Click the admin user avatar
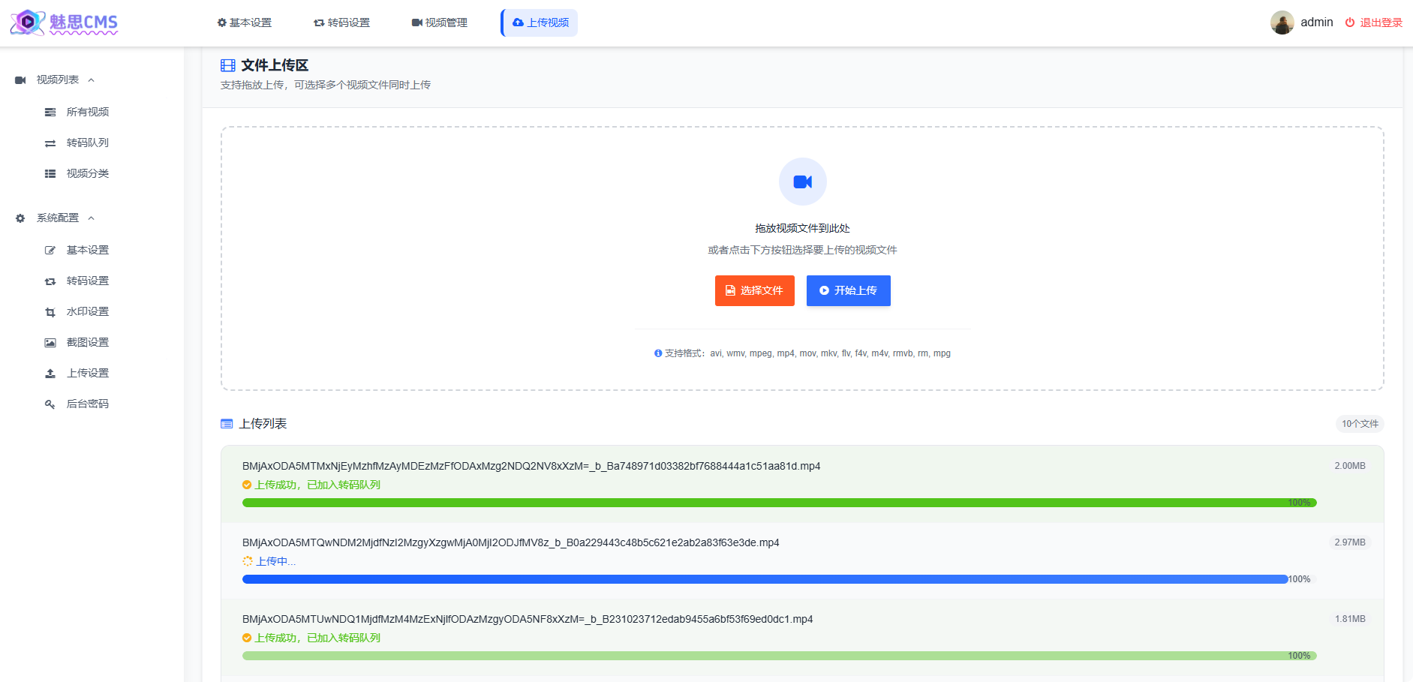The image size is (1413, 682). [x=1282, y=23]
